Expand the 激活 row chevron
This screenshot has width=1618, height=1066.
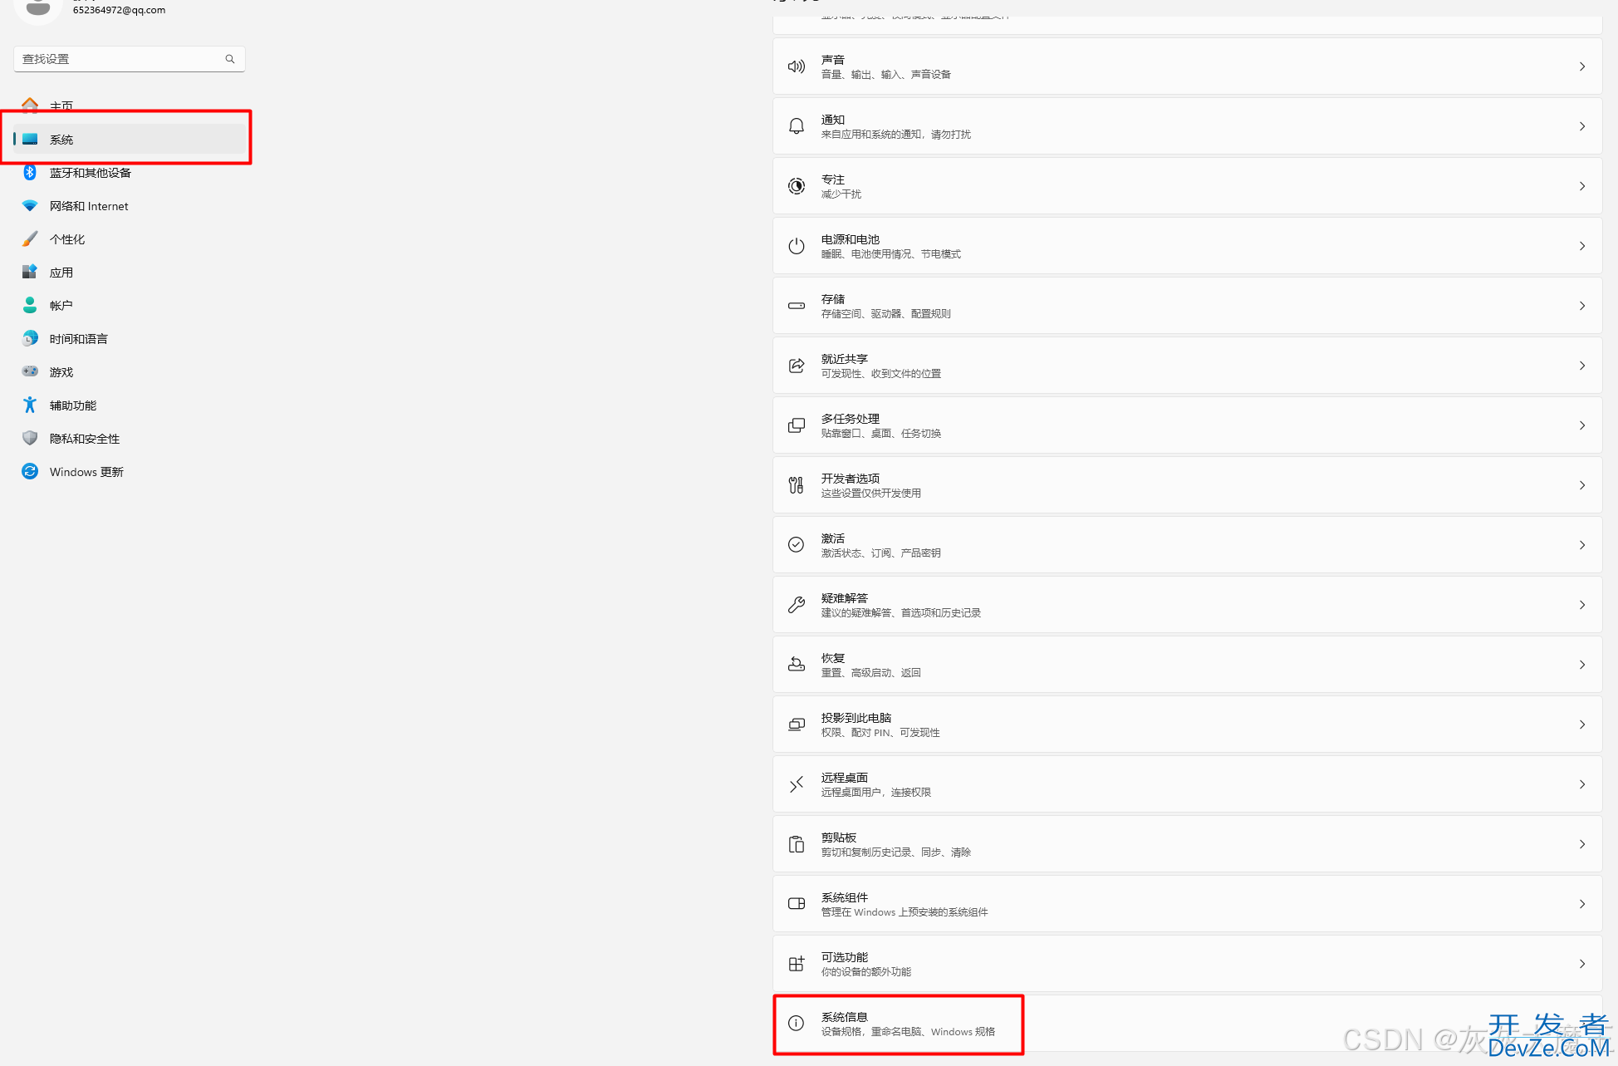[x=1581, y=545]
